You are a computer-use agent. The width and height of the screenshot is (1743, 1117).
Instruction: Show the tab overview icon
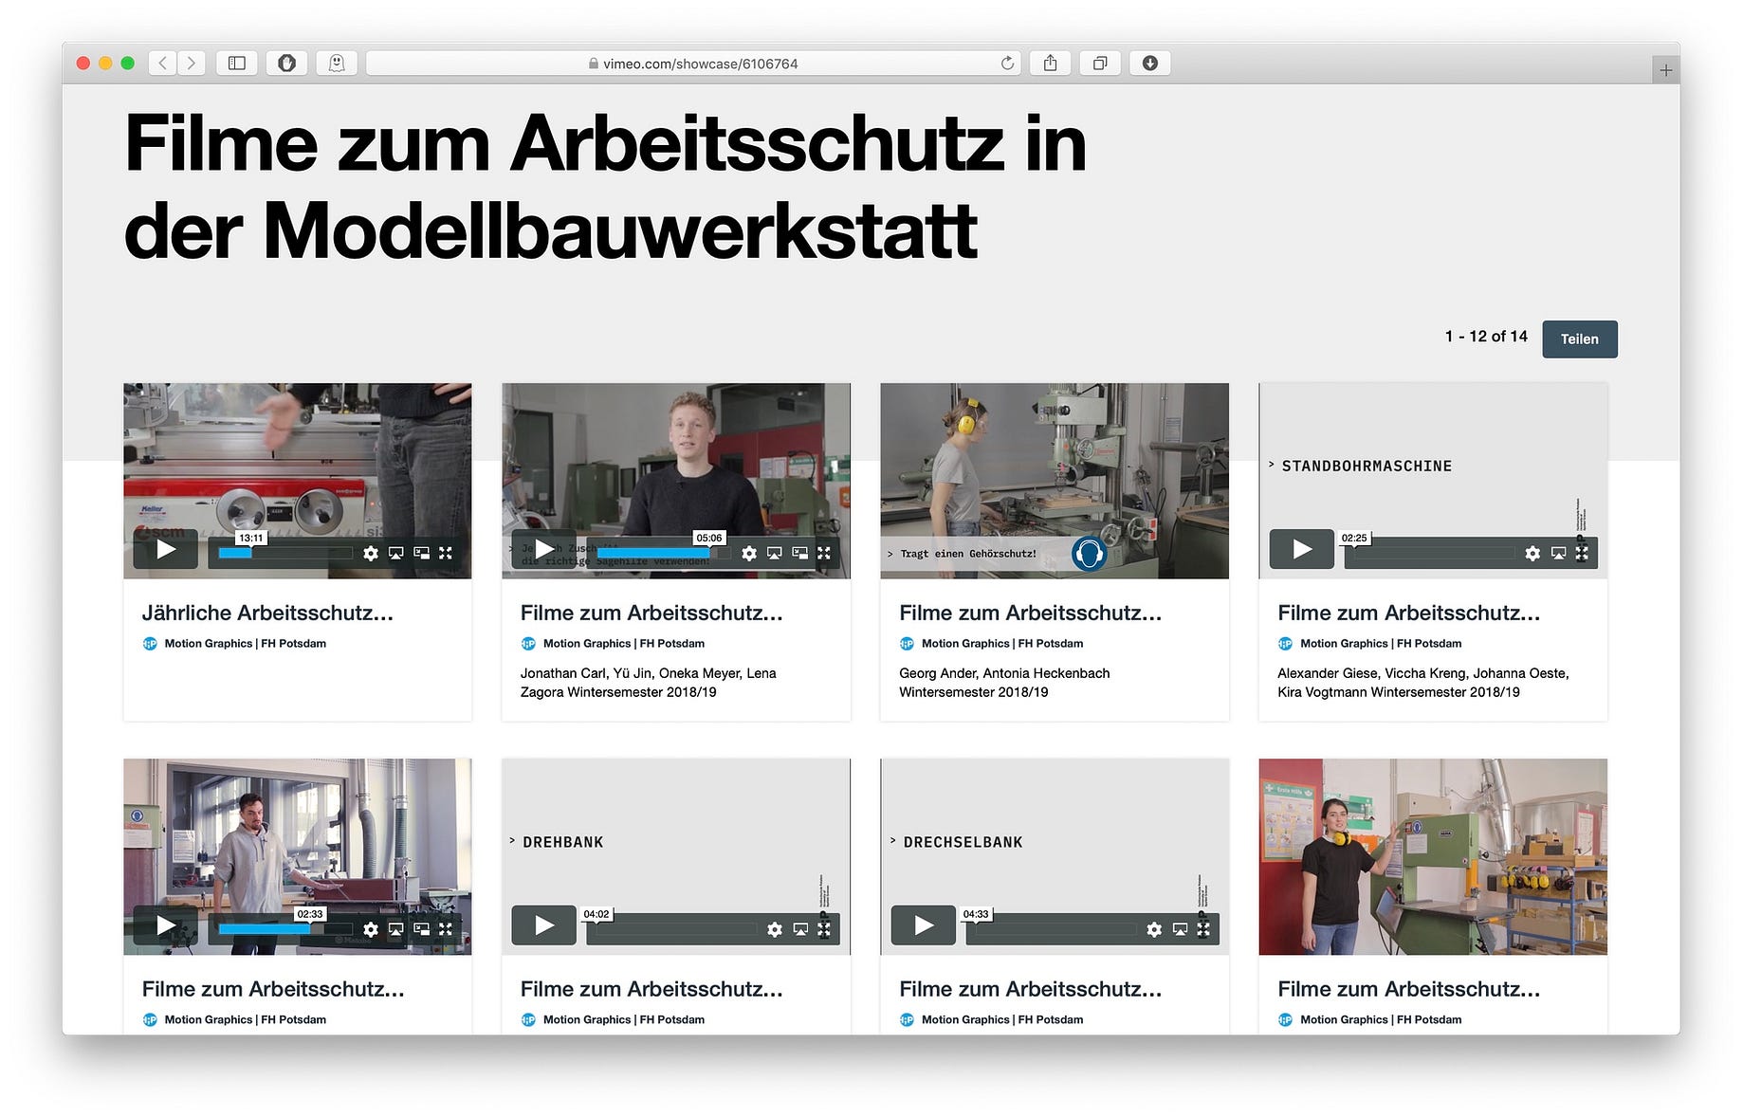(x=1100, y=64)
